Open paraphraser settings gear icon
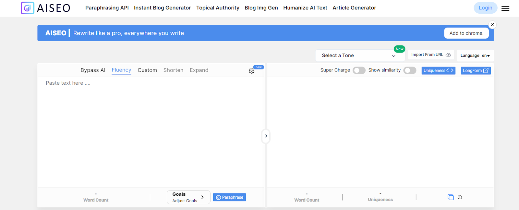The image size is (519, 210). pyautogui.click(x=251, y=70)
